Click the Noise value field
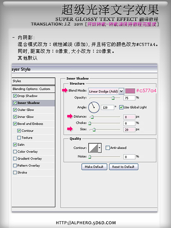The image size is (171, 228). click(130, 157)
